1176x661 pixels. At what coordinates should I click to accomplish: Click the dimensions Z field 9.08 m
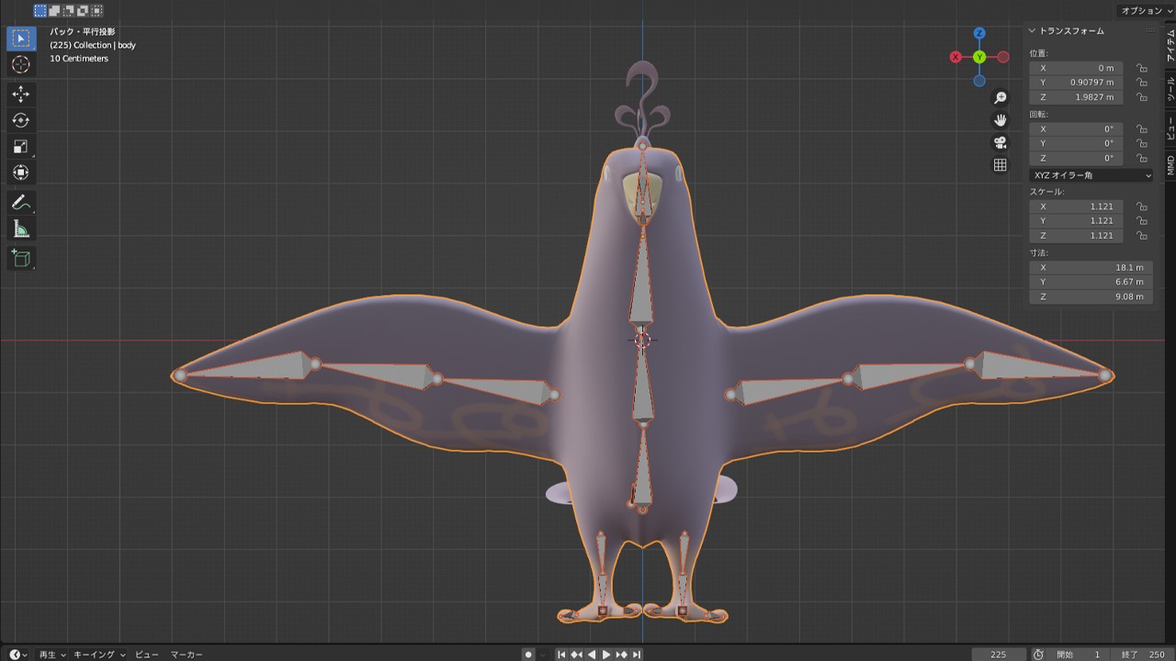(1091, 297)
